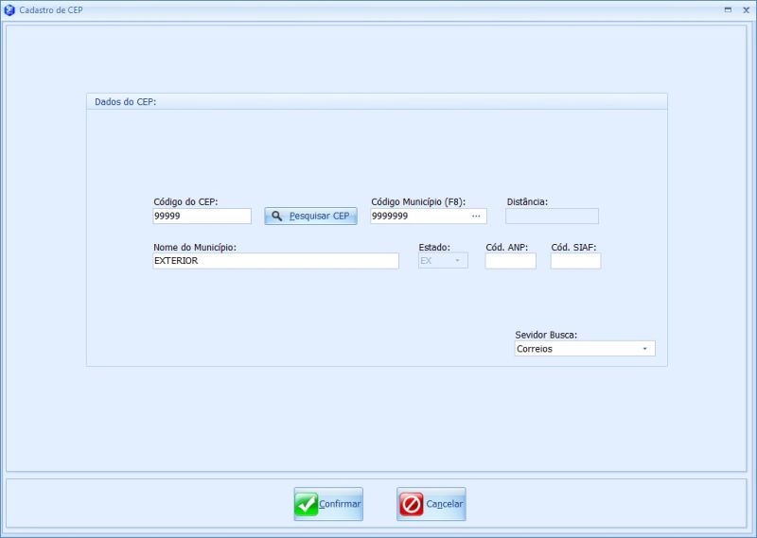The height and width of the screenshot is (538, 757).
Task: Focus the Cód. ANP input box
Action: click(x=510, y=261)
